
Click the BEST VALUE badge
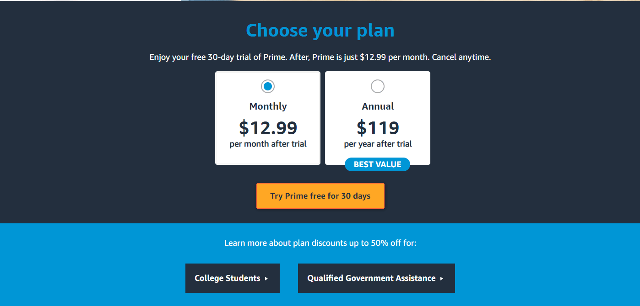pyautogui.click(x=377, y=164)
